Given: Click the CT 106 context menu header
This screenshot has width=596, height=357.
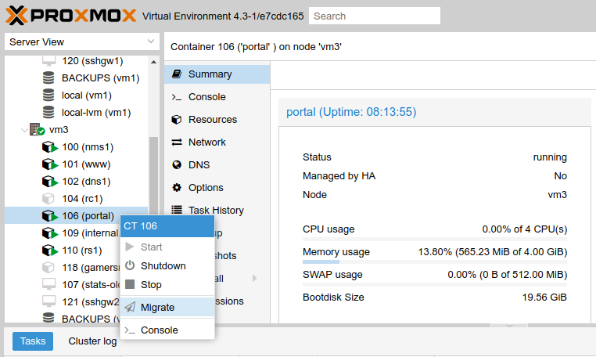Looking at the screenshot, I should coord(167,226).
